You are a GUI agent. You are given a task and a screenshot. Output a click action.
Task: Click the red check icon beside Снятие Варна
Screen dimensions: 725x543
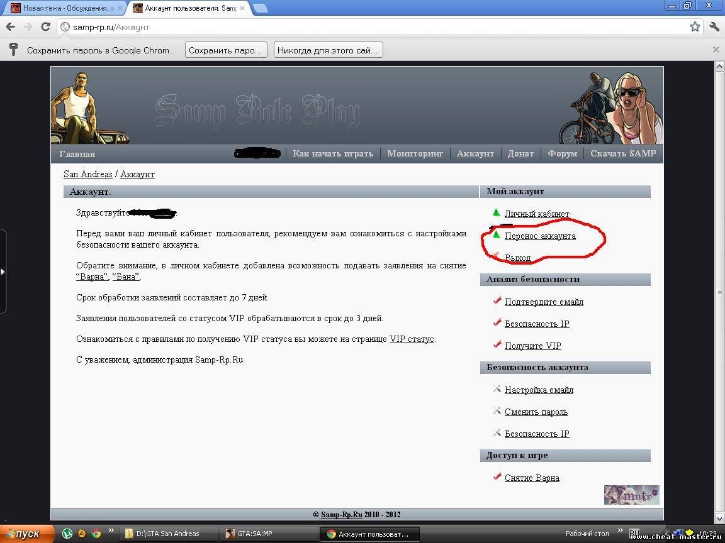497,476
